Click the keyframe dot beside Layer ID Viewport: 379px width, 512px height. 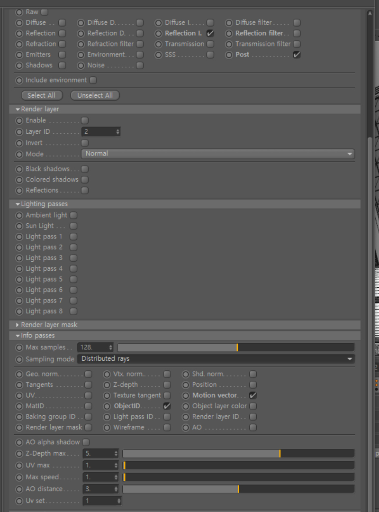pos(19,132)
